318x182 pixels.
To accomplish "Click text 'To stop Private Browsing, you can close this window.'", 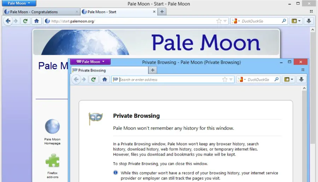I will click(x=160, y=164).
